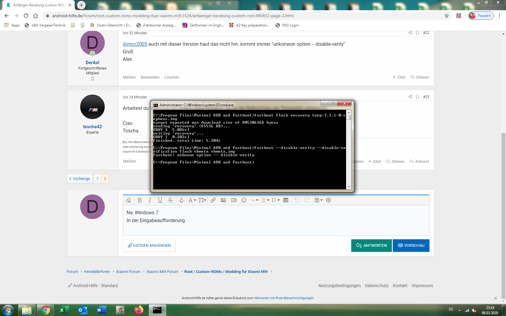Click the share icon on post #22
This screenshot has height=316, width=506.
point(410,33)
